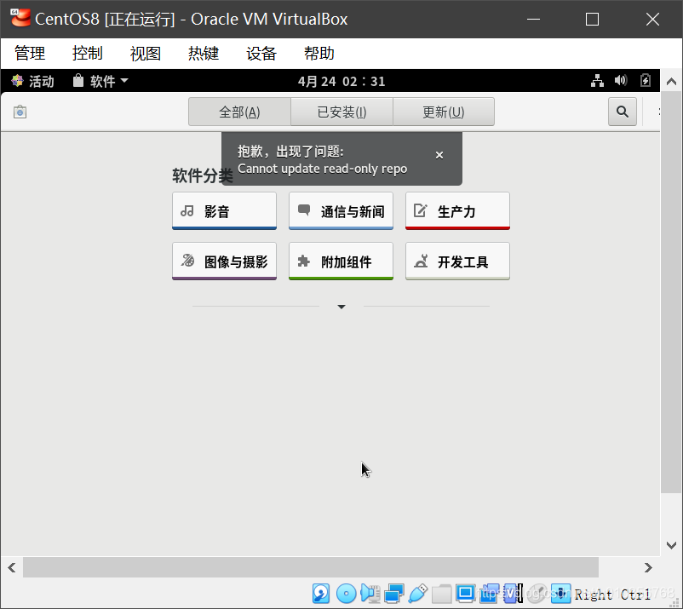Click the shared folders status icon
Viewport: 683px width, 609px height.
pyautogui.click(x=441, y=594)
